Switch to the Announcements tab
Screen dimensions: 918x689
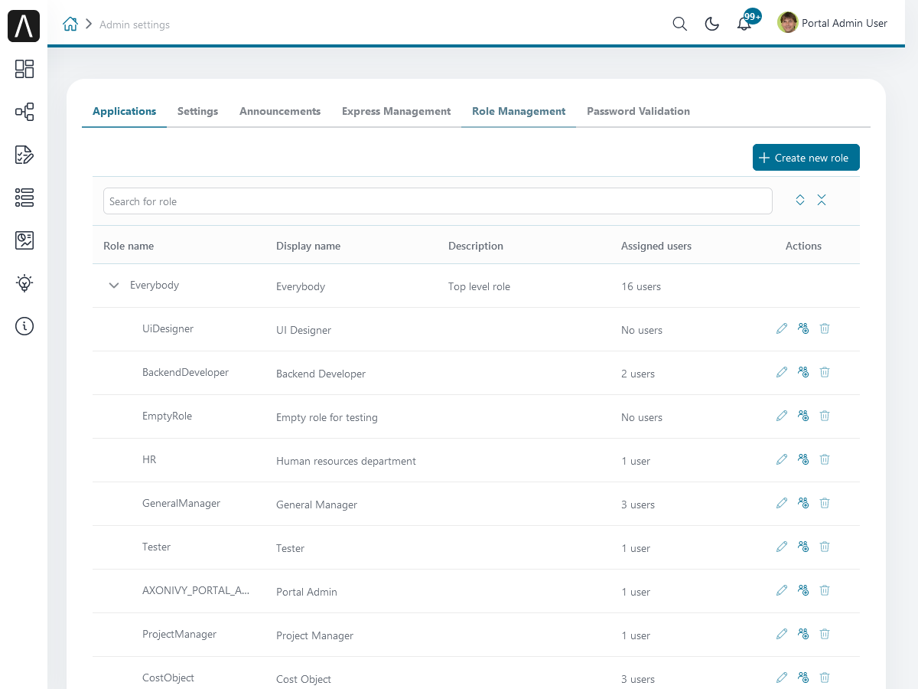click(x=280, y=111)
